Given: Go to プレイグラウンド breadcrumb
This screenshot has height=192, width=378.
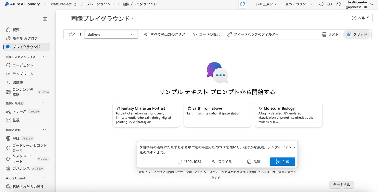Looking at the screenshot, I should [100, 4].
